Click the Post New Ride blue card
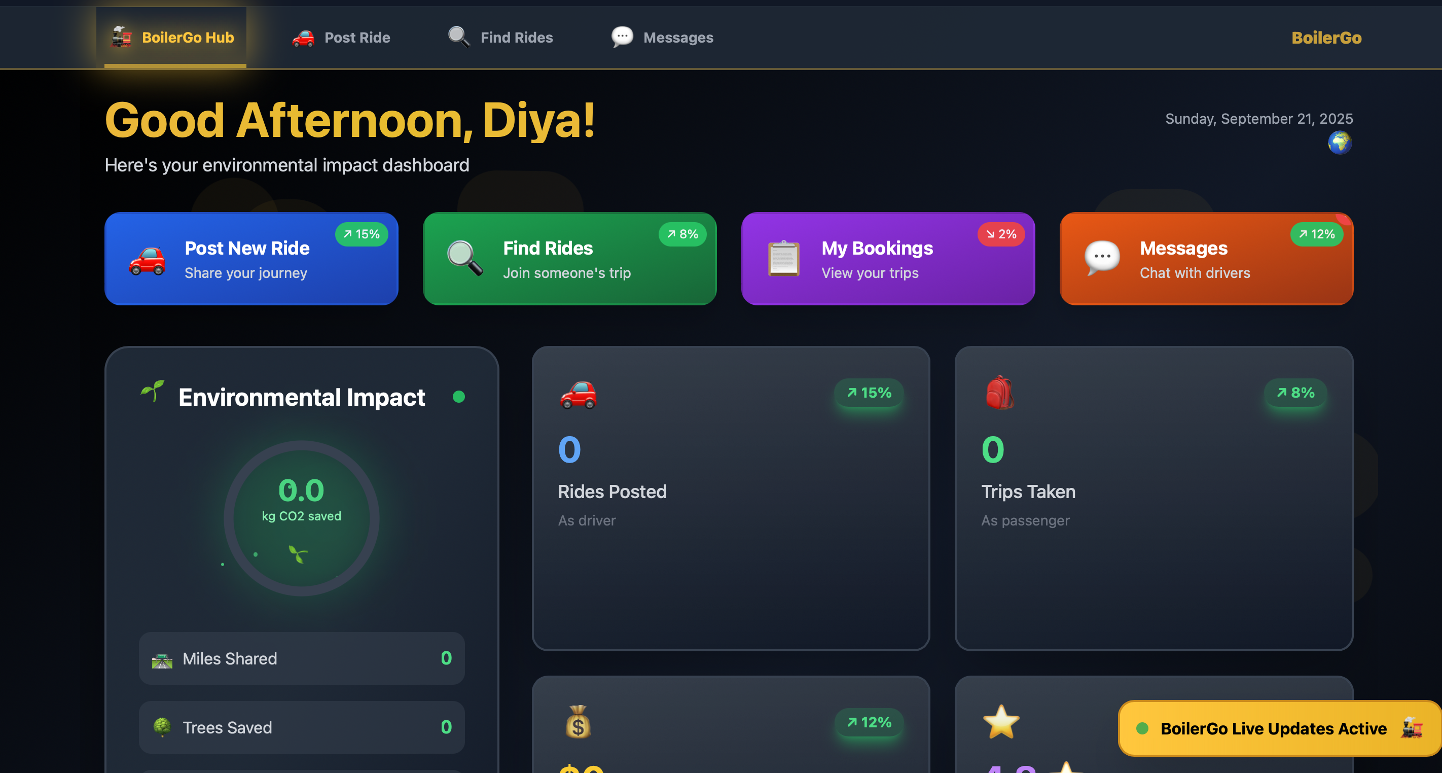1442x773 pixels. coord(251,259)
